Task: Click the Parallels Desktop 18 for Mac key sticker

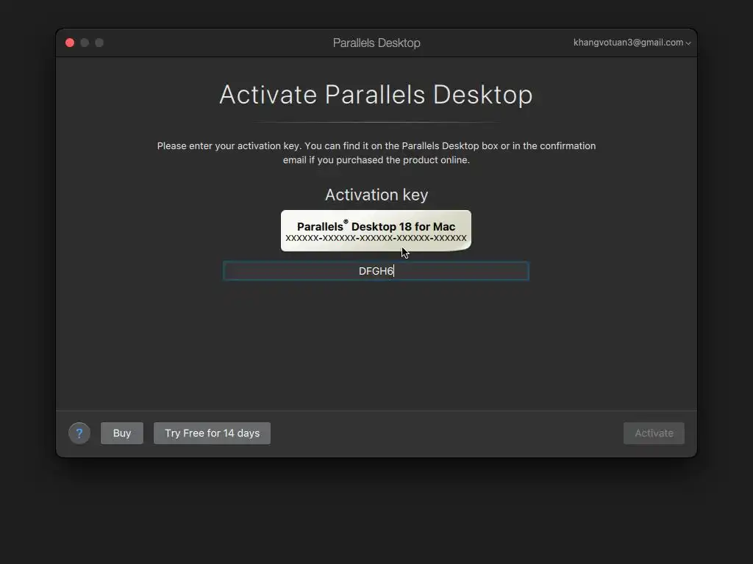Action: (x=376, y=231)
